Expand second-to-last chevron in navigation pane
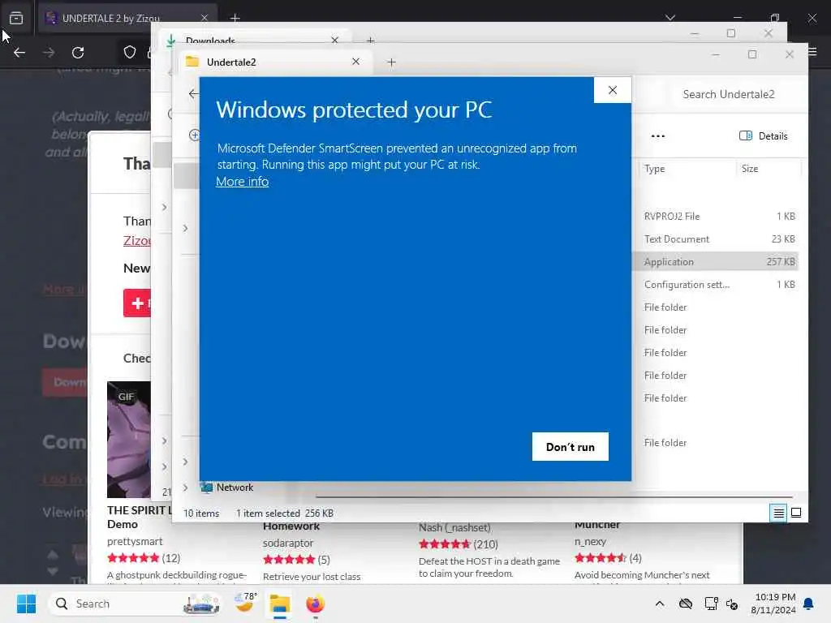Viewport: 831px width, 623px height. 185,462
